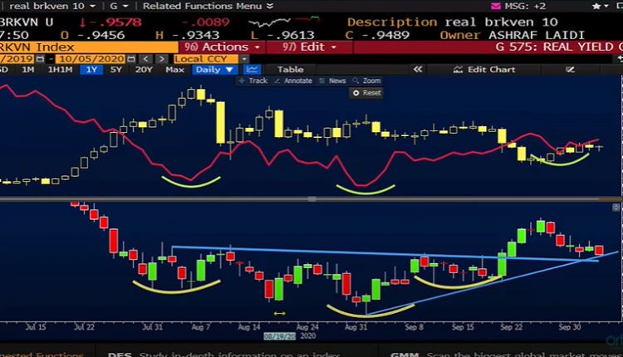Select the 1Y range
Viewport: 623px width, 357px height.
tap(91, 70)
